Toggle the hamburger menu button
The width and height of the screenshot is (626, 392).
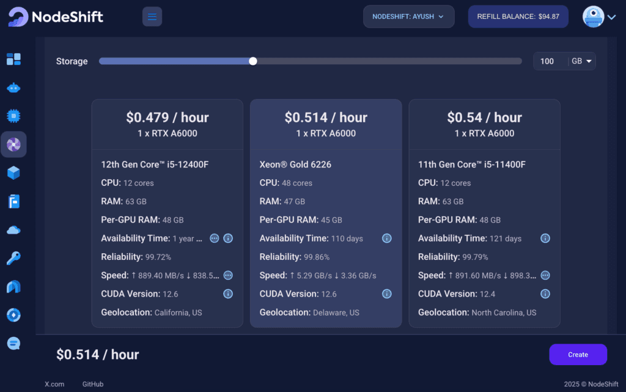(152, 17)
